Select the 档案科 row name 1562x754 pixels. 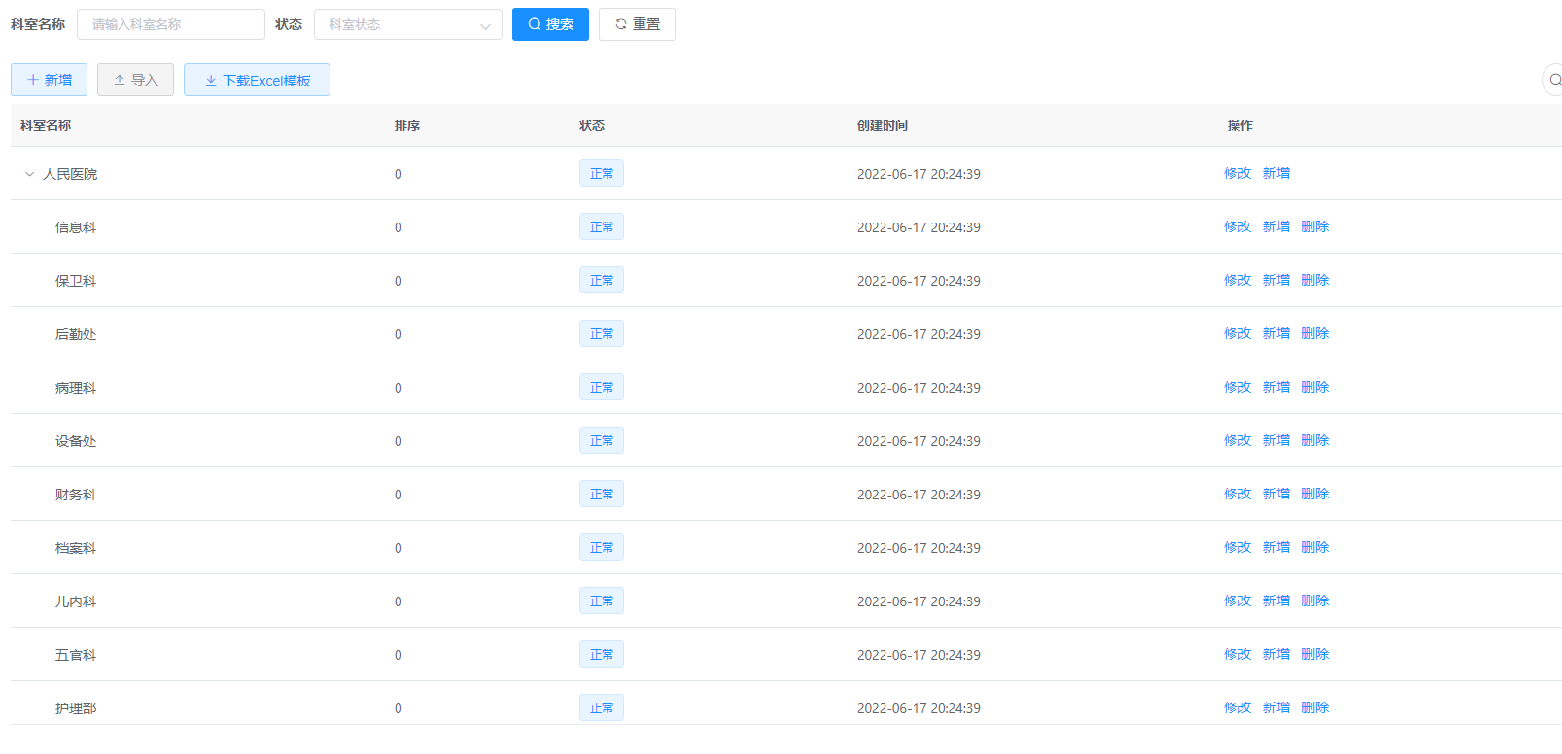[x=76, y=548]
